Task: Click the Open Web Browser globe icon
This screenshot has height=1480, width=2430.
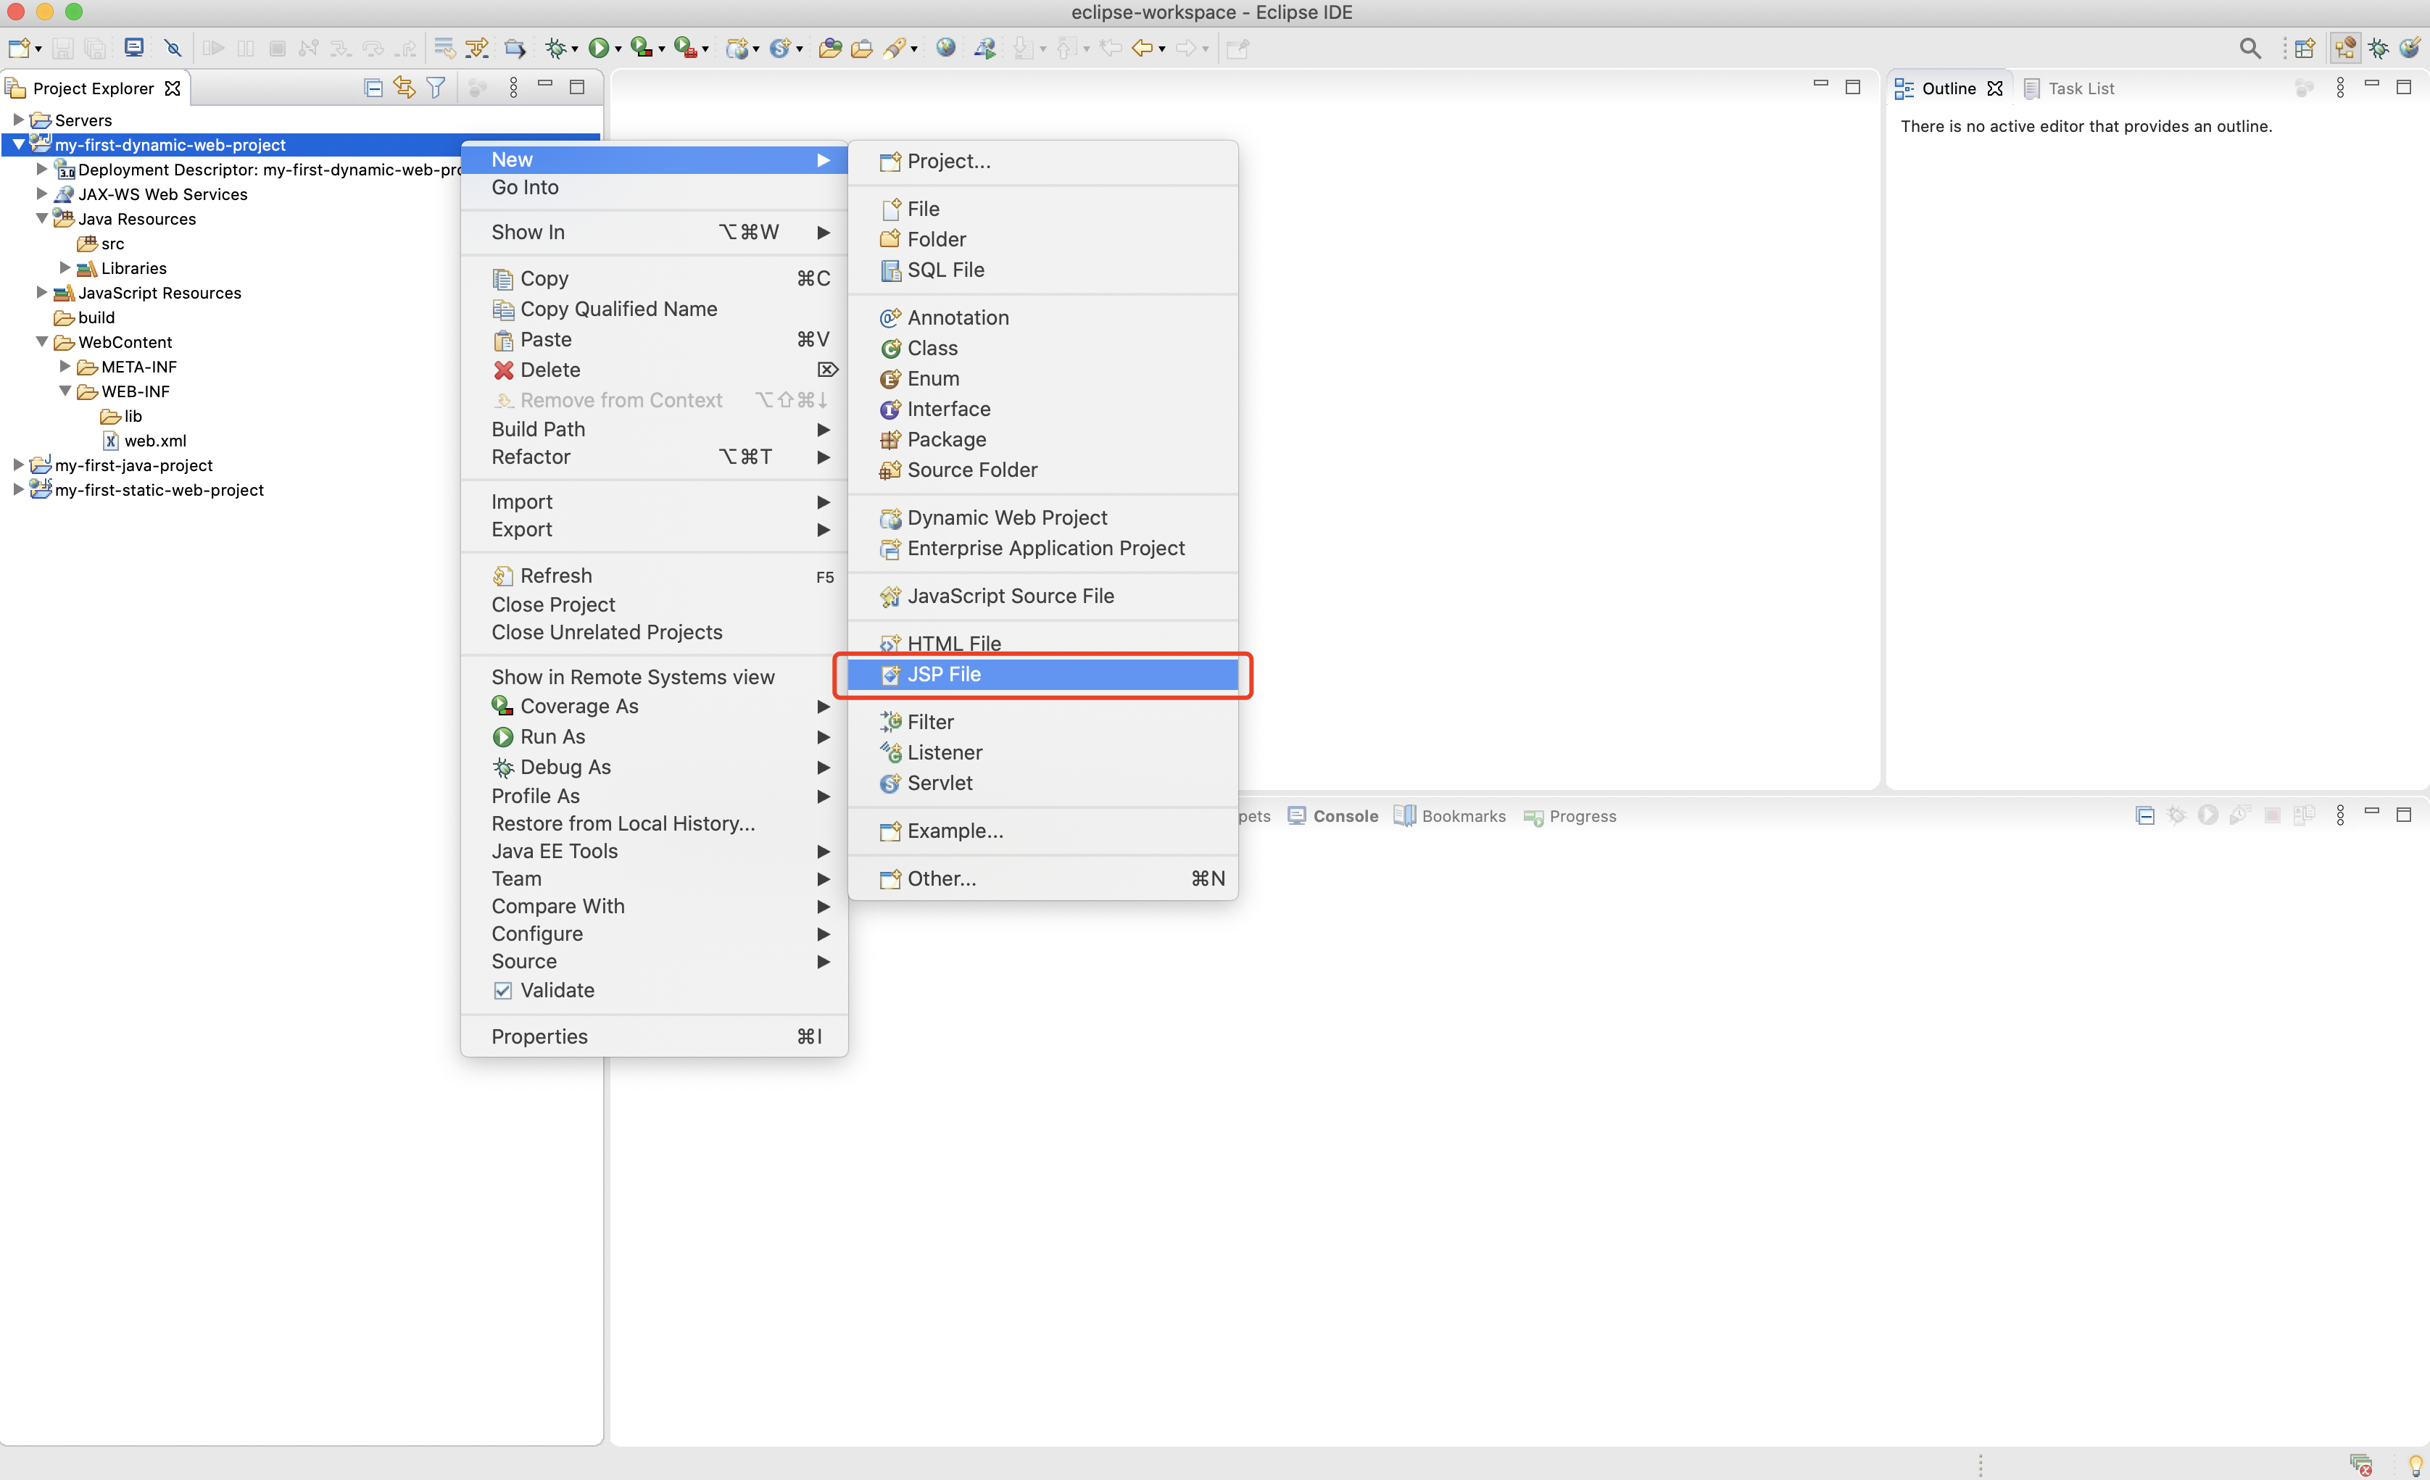Action: tap(946, 47)
